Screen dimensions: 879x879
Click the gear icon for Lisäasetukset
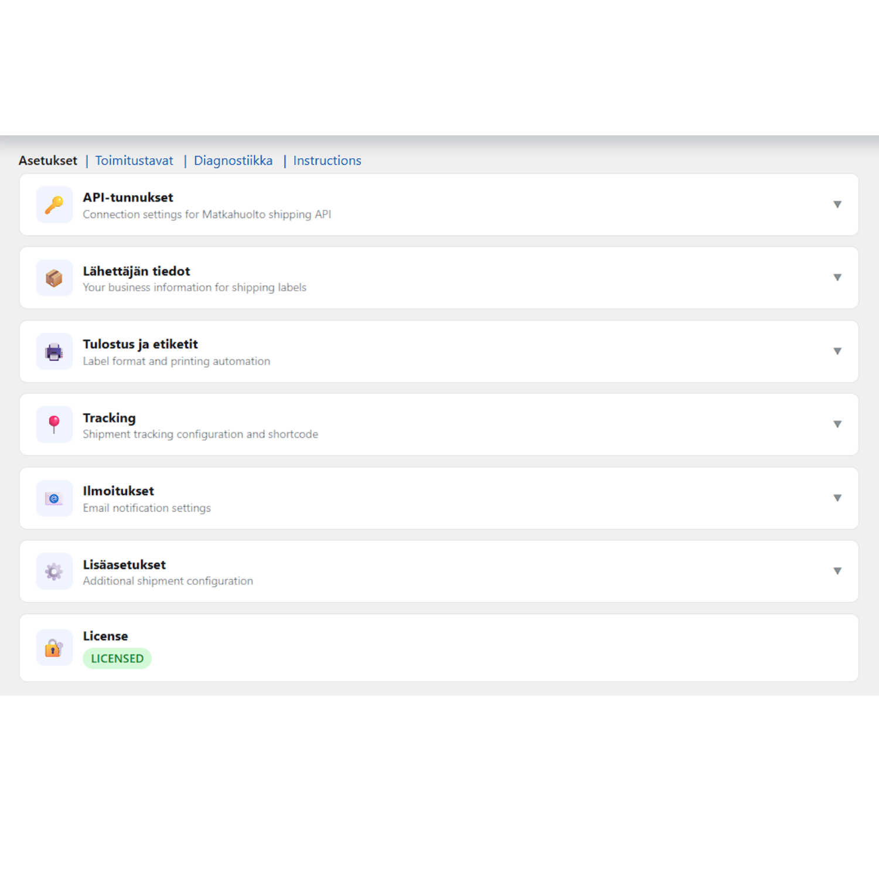pos(54,571)
